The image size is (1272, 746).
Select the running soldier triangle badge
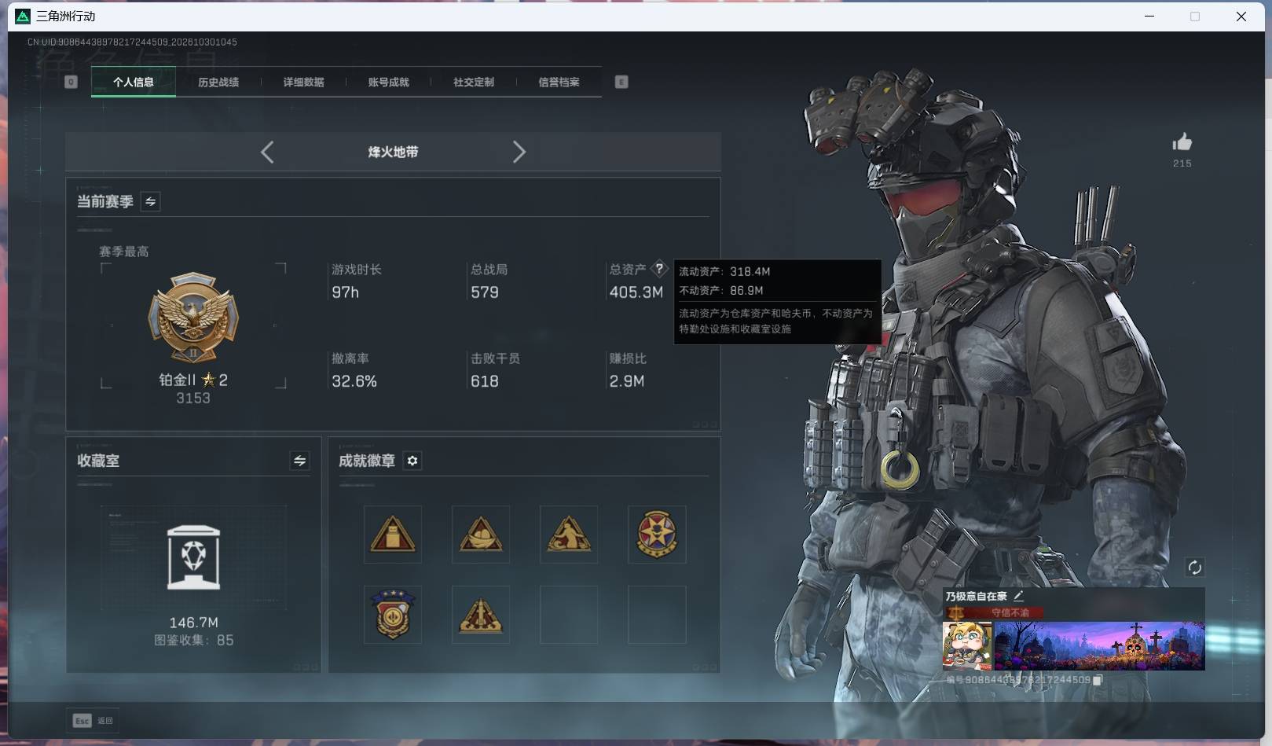pyautogui.click(x=569, y=535)
